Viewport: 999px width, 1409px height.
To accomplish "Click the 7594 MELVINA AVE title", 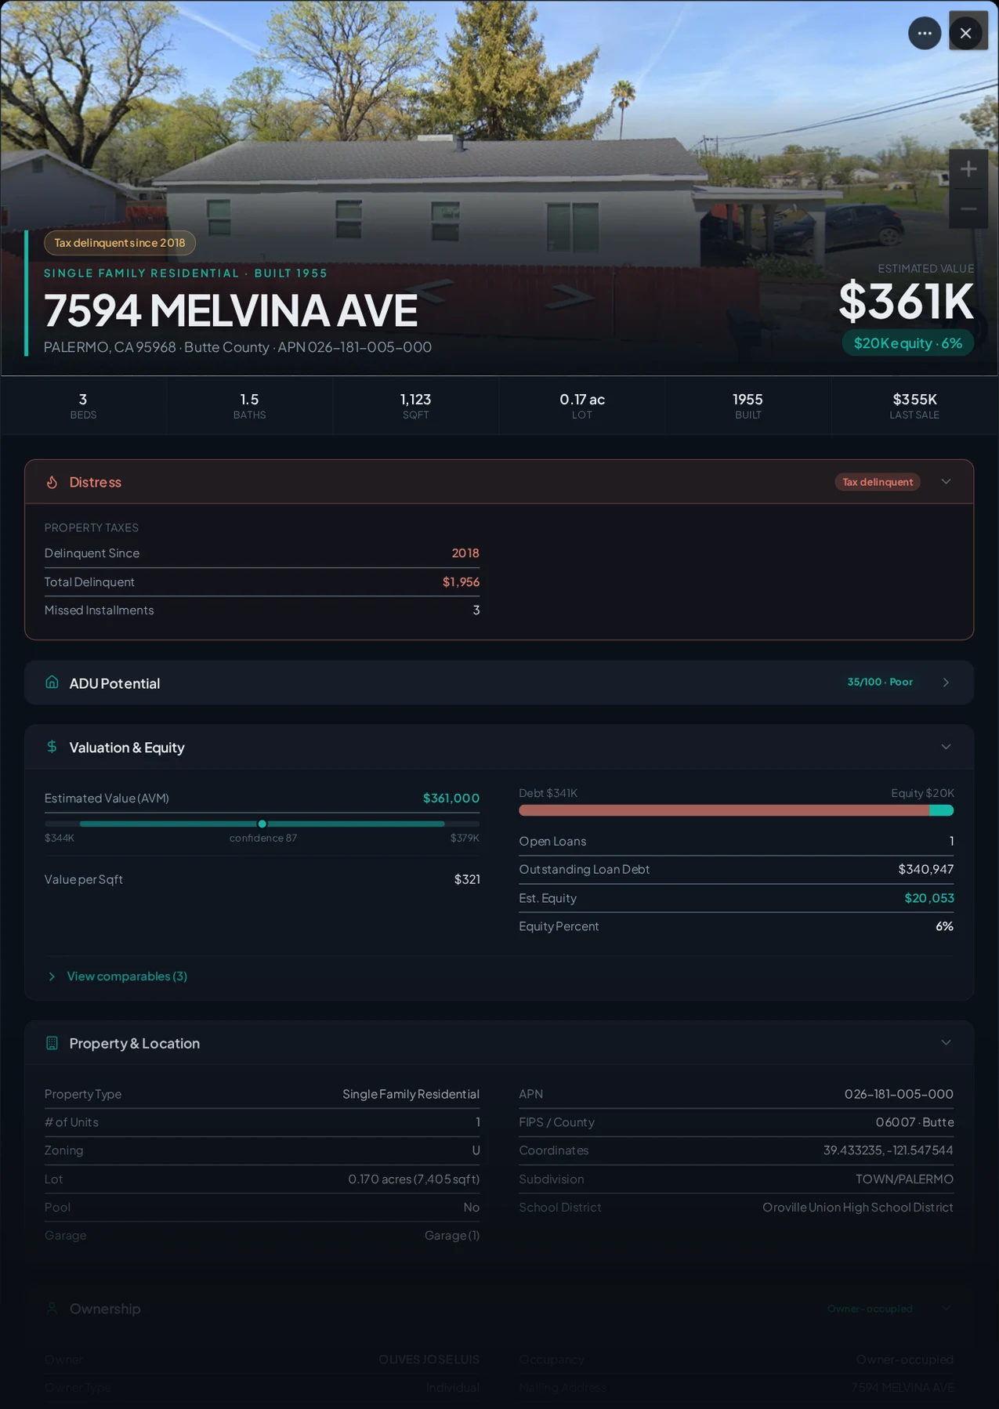I will pyautogui.click(x=230, y=310).
